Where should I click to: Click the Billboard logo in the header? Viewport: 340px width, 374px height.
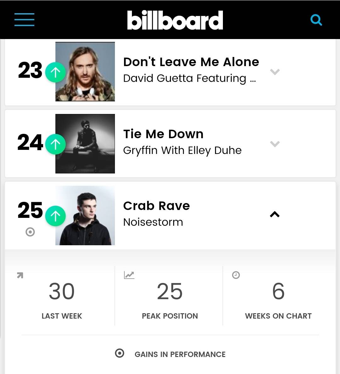click(x=175, y=20)
